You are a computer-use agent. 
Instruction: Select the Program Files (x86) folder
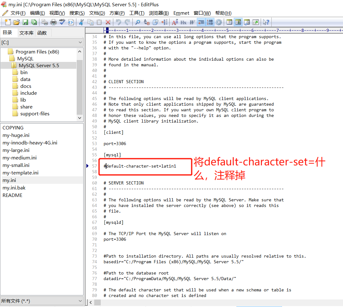coord(37,52)
